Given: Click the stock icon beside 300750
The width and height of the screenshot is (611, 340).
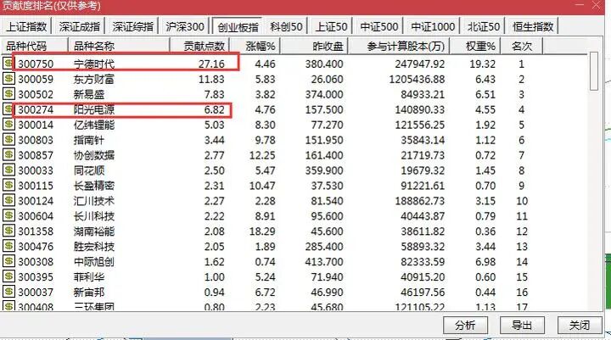Looking at the screenshot, I should 8,63.
